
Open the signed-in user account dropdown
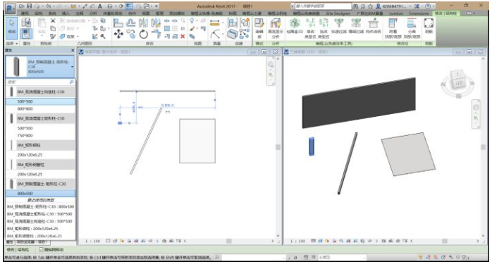[410, 6]
